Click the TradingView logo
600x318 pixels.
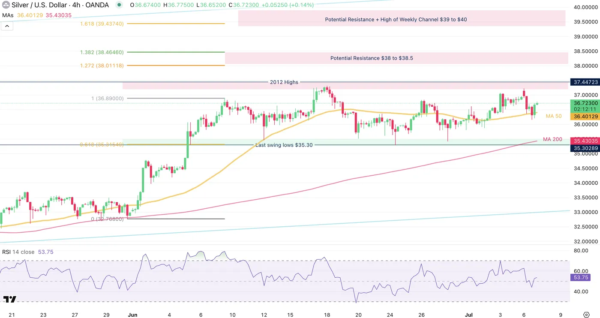(x=9, y=299)
